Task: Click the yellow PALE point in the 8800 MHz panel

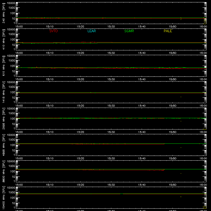Action: [181, 173]
